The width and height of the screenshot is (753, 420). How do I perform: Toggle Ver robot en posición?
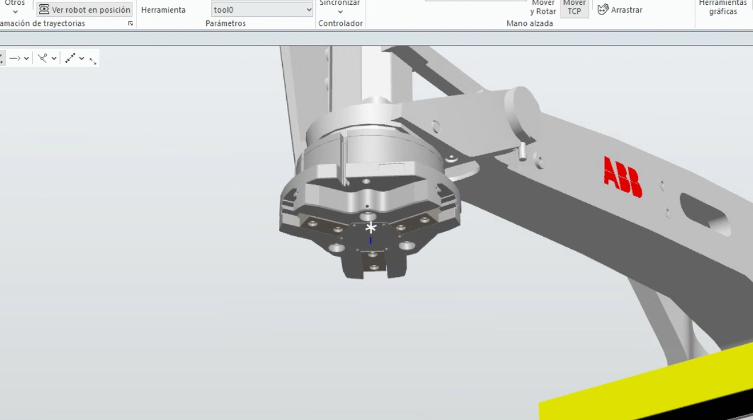coord(84,10)
